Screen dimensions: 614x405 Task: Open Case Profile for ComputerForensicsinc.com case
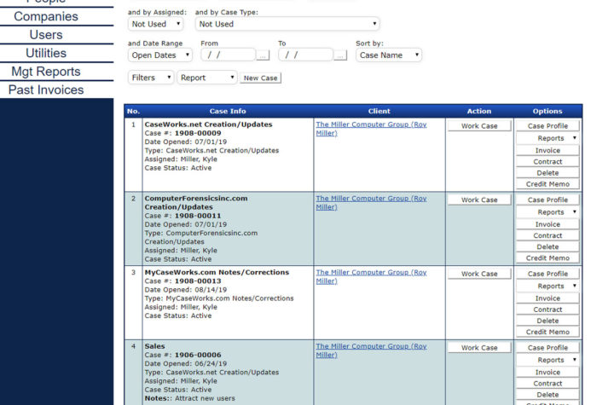pos(547,200)
